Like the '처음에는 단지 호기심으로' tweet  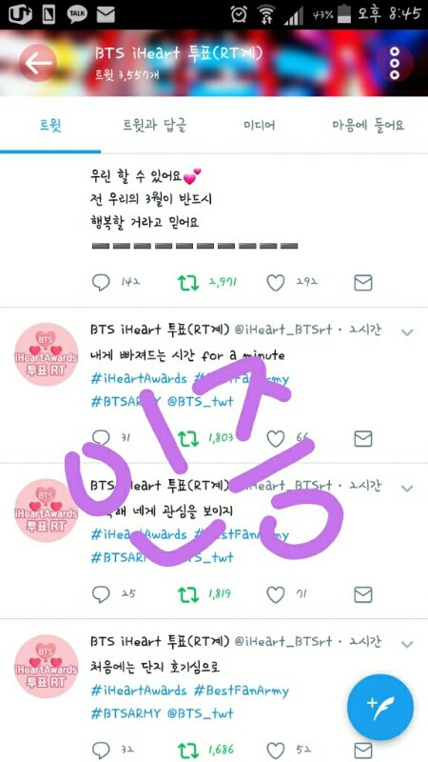click(276, 751)
